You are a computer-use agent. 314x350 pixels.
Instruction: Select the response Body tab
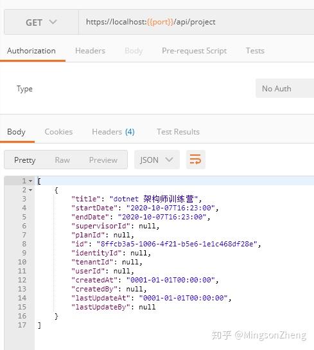pyautogui.click(x=16, y=132)
